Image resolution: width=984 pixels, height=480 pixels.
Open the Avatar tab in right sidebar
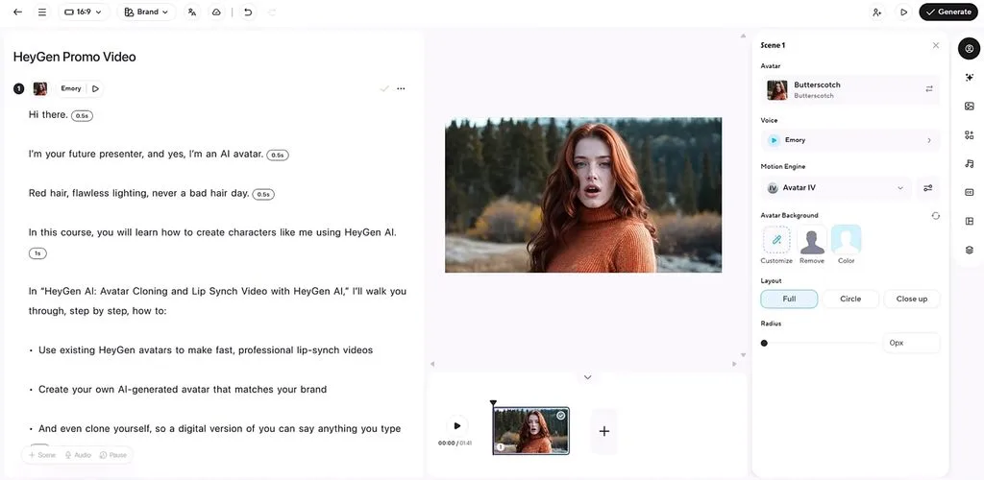969,48
